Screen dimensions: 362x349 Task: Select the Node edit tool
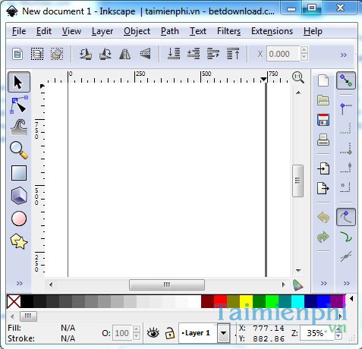(19, 105)
